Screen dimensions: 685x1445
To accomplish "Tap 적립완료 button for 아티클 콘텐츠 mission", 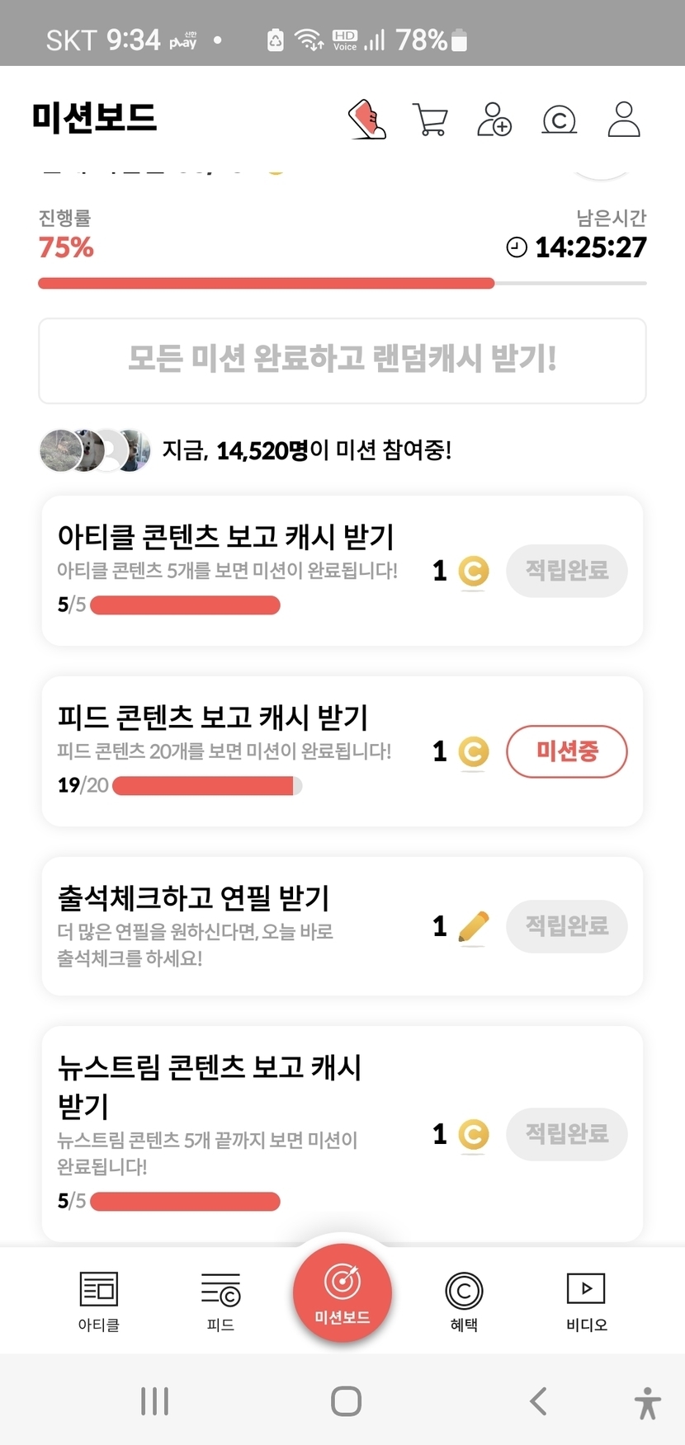I will point(566,571).
